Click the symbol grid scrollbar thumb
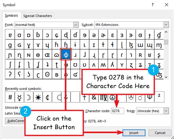This screenshot has height=139, width=174. pos(166,42)
